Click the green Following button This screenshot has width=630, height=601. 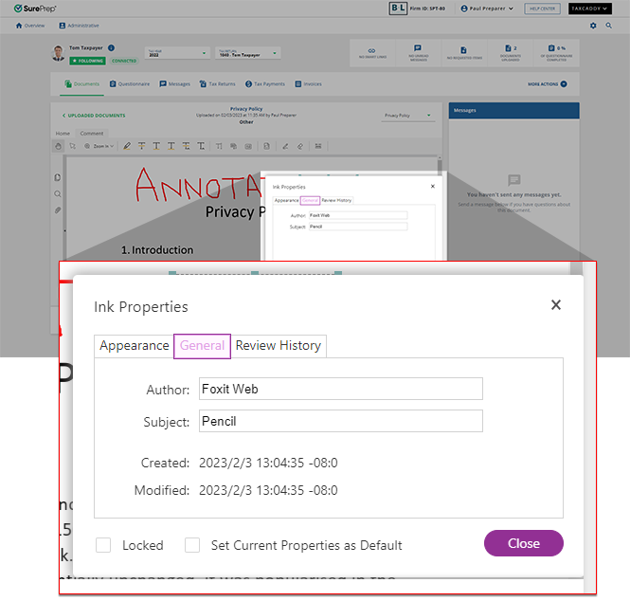pyautogui.click(x=87, y=61)
